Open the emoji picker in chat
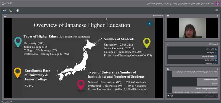221x103 pixels. pos(172,96)
